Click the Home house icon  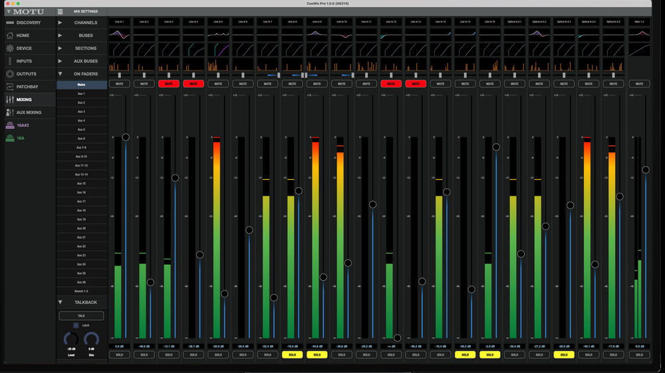coord(10,35)
